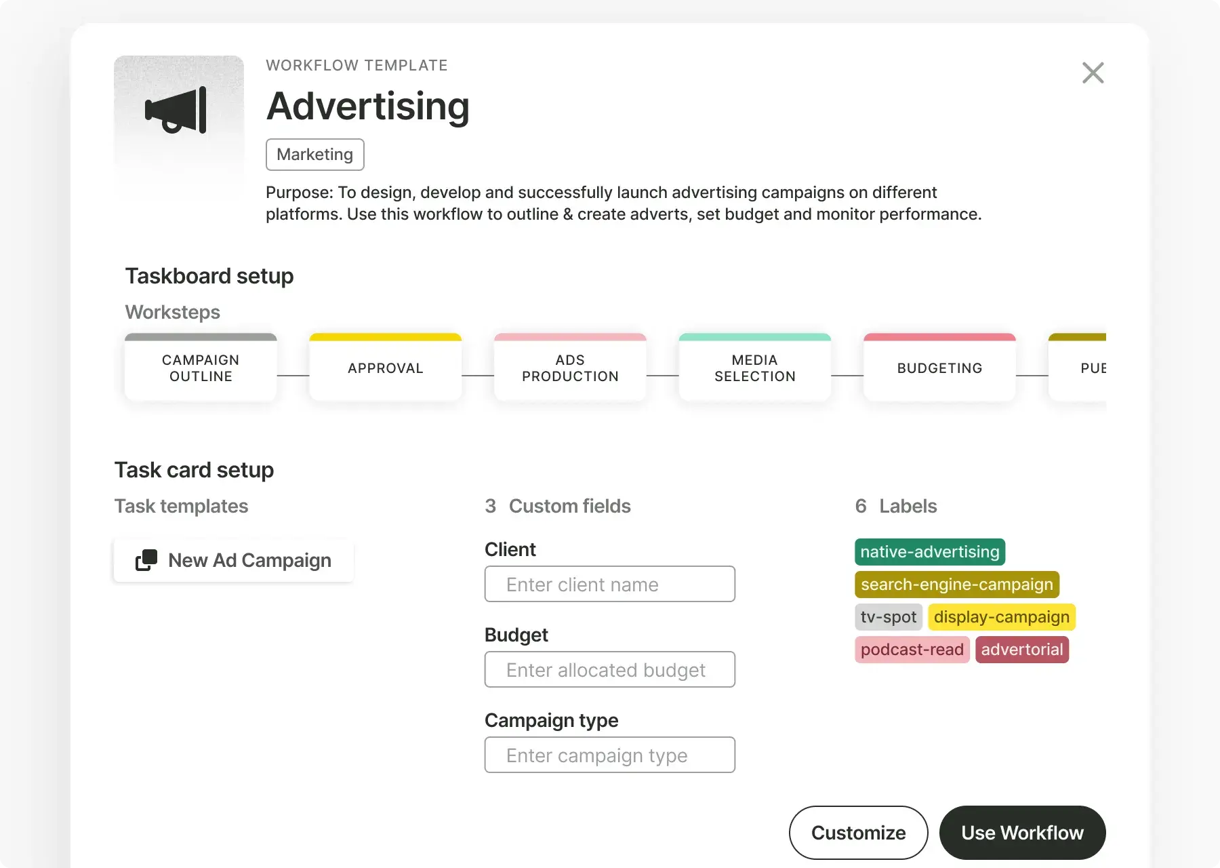The height and width of the screenshot is (868, 1220).
Task: Select the Media Selection workstep card
Action: [754, 368]
